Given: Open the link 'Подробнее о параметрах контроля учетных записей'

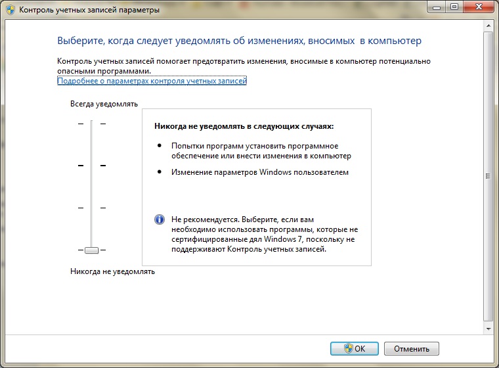Looking at the screenshot, I should click(152, 81).
